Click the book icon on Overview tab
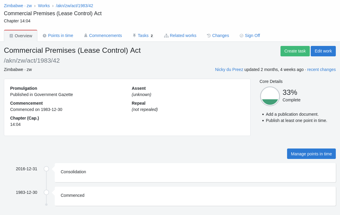Screen dimensions: 340x215 tap(11, 36)
